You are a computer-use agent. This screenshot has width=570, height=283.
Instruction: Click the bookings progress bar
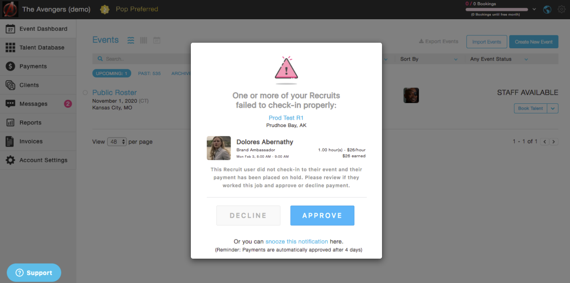(x=497, y=9)
